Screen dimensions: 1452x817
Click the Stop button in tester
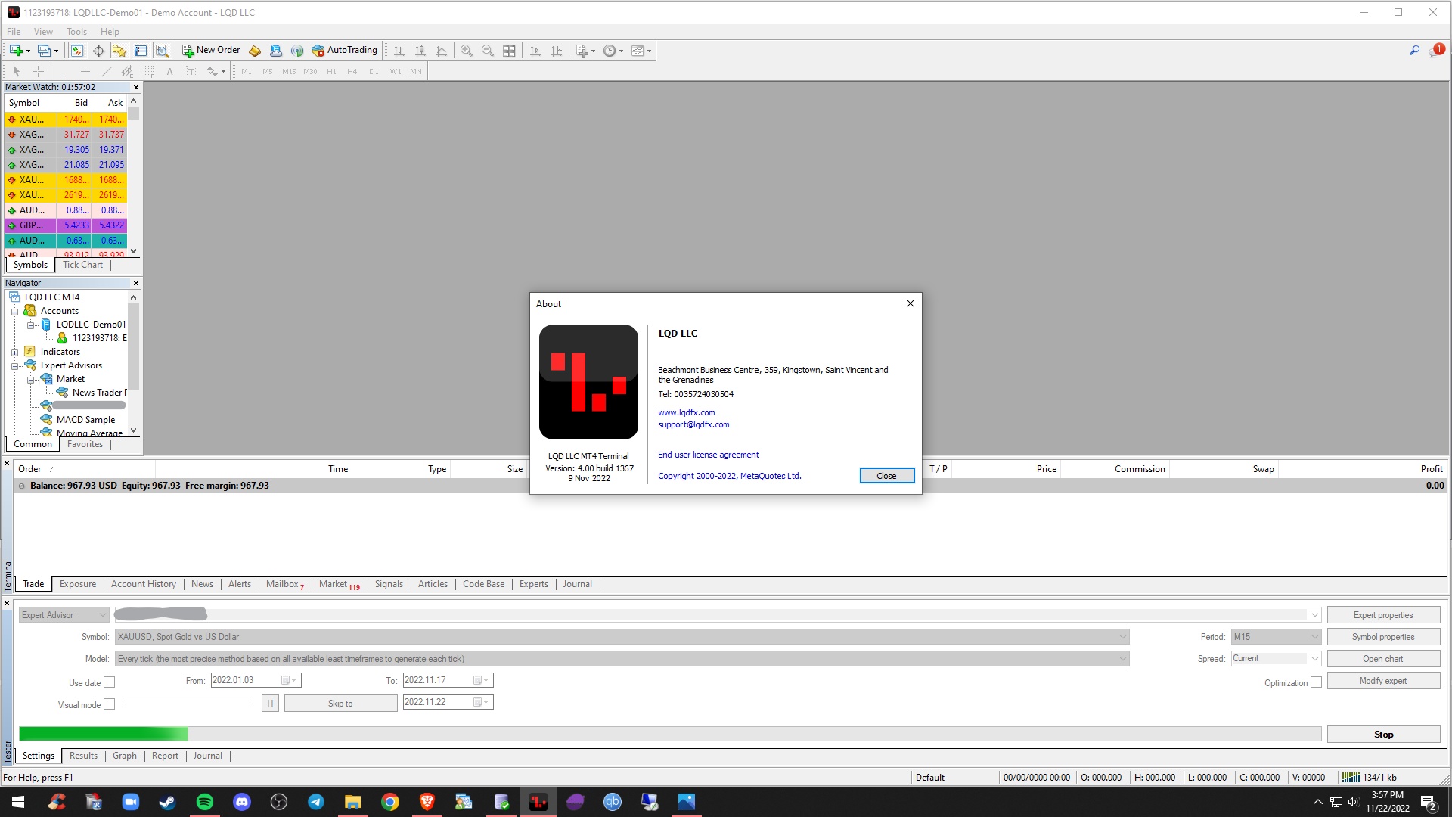click(x=1383, y=735)
